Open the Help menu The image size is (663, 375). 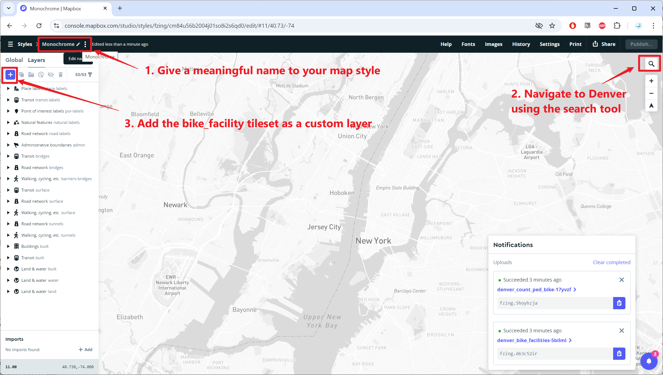(446, 44)
